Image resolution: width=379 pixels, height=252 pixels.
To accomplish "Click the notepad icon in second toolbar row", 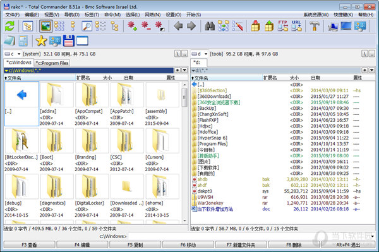I will pyautogui.click(x=9, y=41).
